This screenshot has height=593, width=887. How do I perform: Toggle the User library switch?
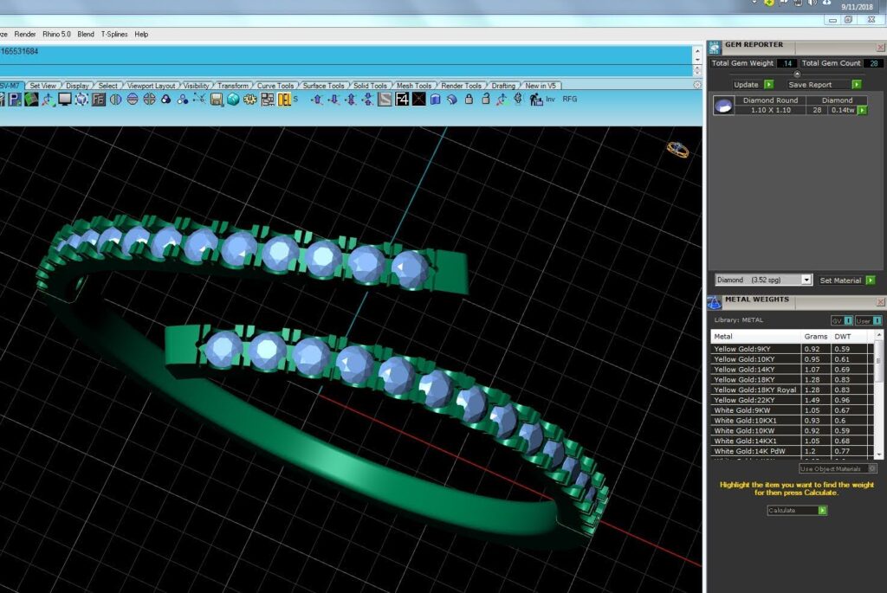point(868,320)
